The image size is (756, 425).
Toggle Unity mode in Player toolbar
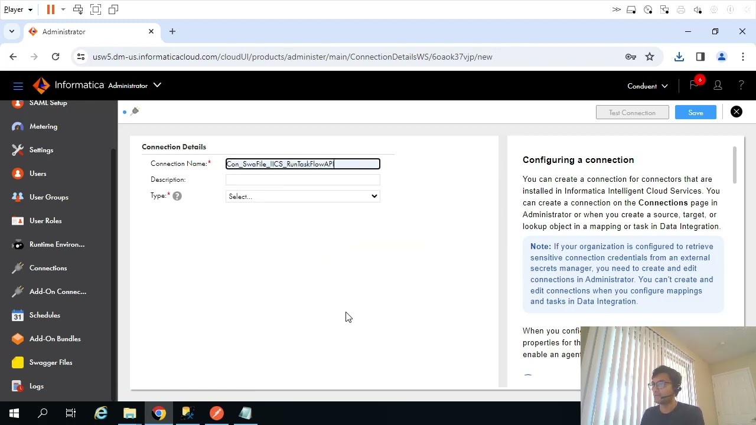113,9
